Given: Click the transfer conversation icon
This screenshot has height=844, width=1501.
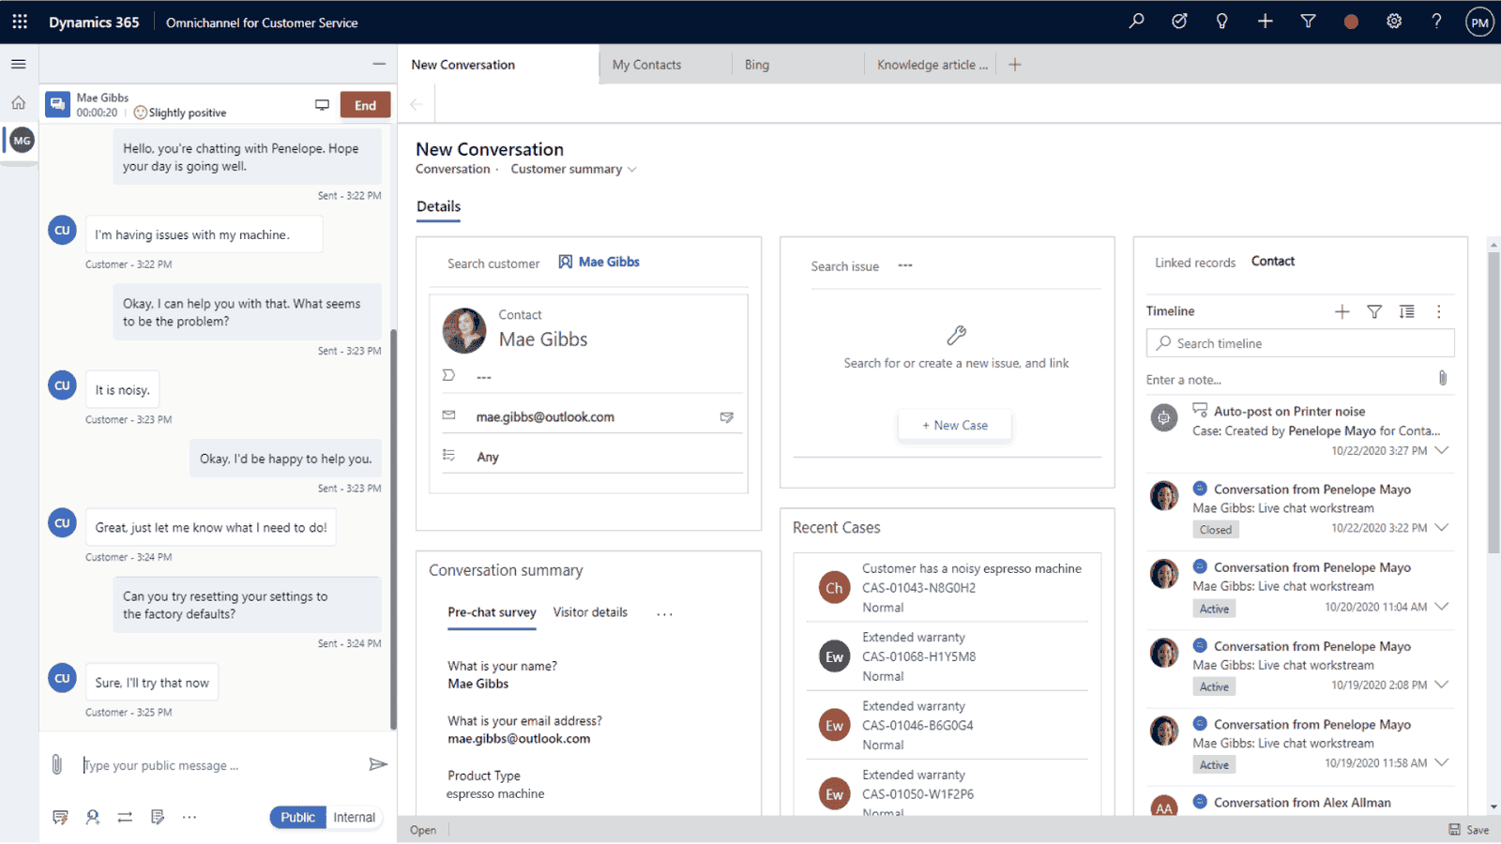Looking at the screenshot, I should click(x=125, y=817).
